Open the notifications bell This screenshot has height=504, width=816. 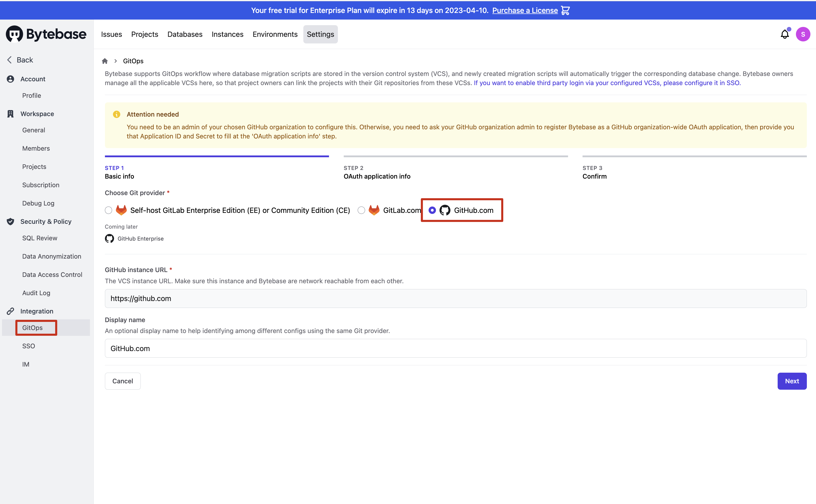(785, 34)
